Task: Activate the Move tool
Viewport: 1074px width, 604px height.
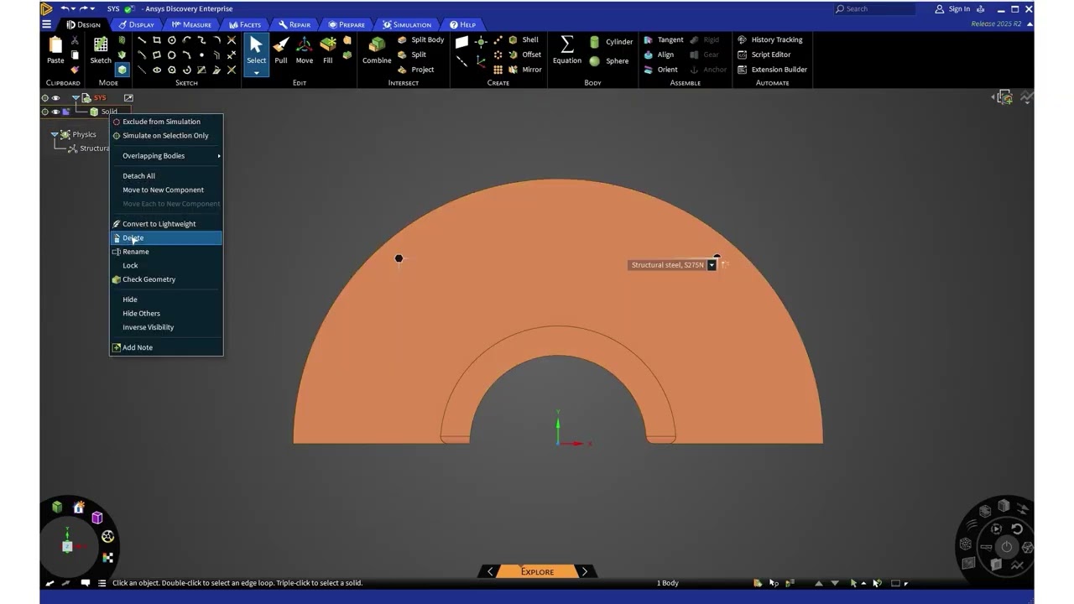Action: pos(304,50)
